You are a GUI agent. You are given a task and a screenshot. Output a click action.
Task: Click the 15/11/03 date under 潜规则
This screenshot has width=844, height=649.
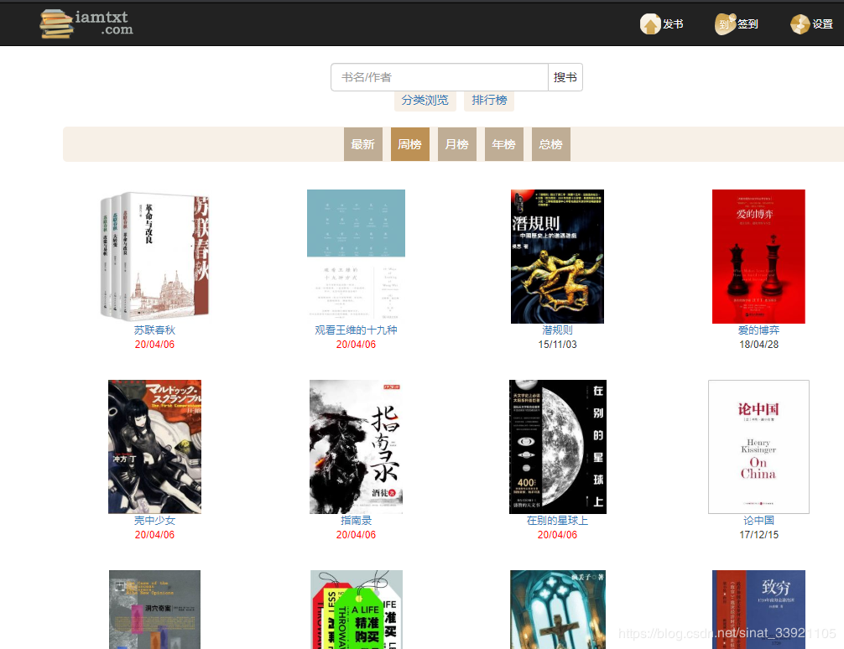(x=557, y=345)
